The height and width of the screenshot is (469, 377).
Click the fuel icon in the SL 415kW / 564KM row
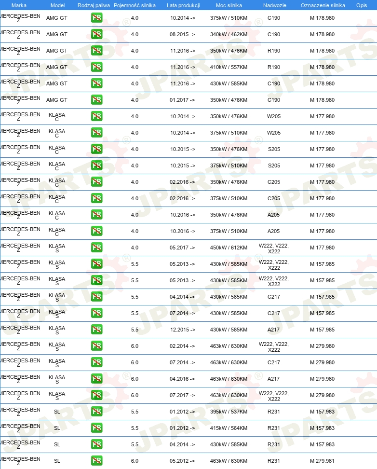[96, 428]
